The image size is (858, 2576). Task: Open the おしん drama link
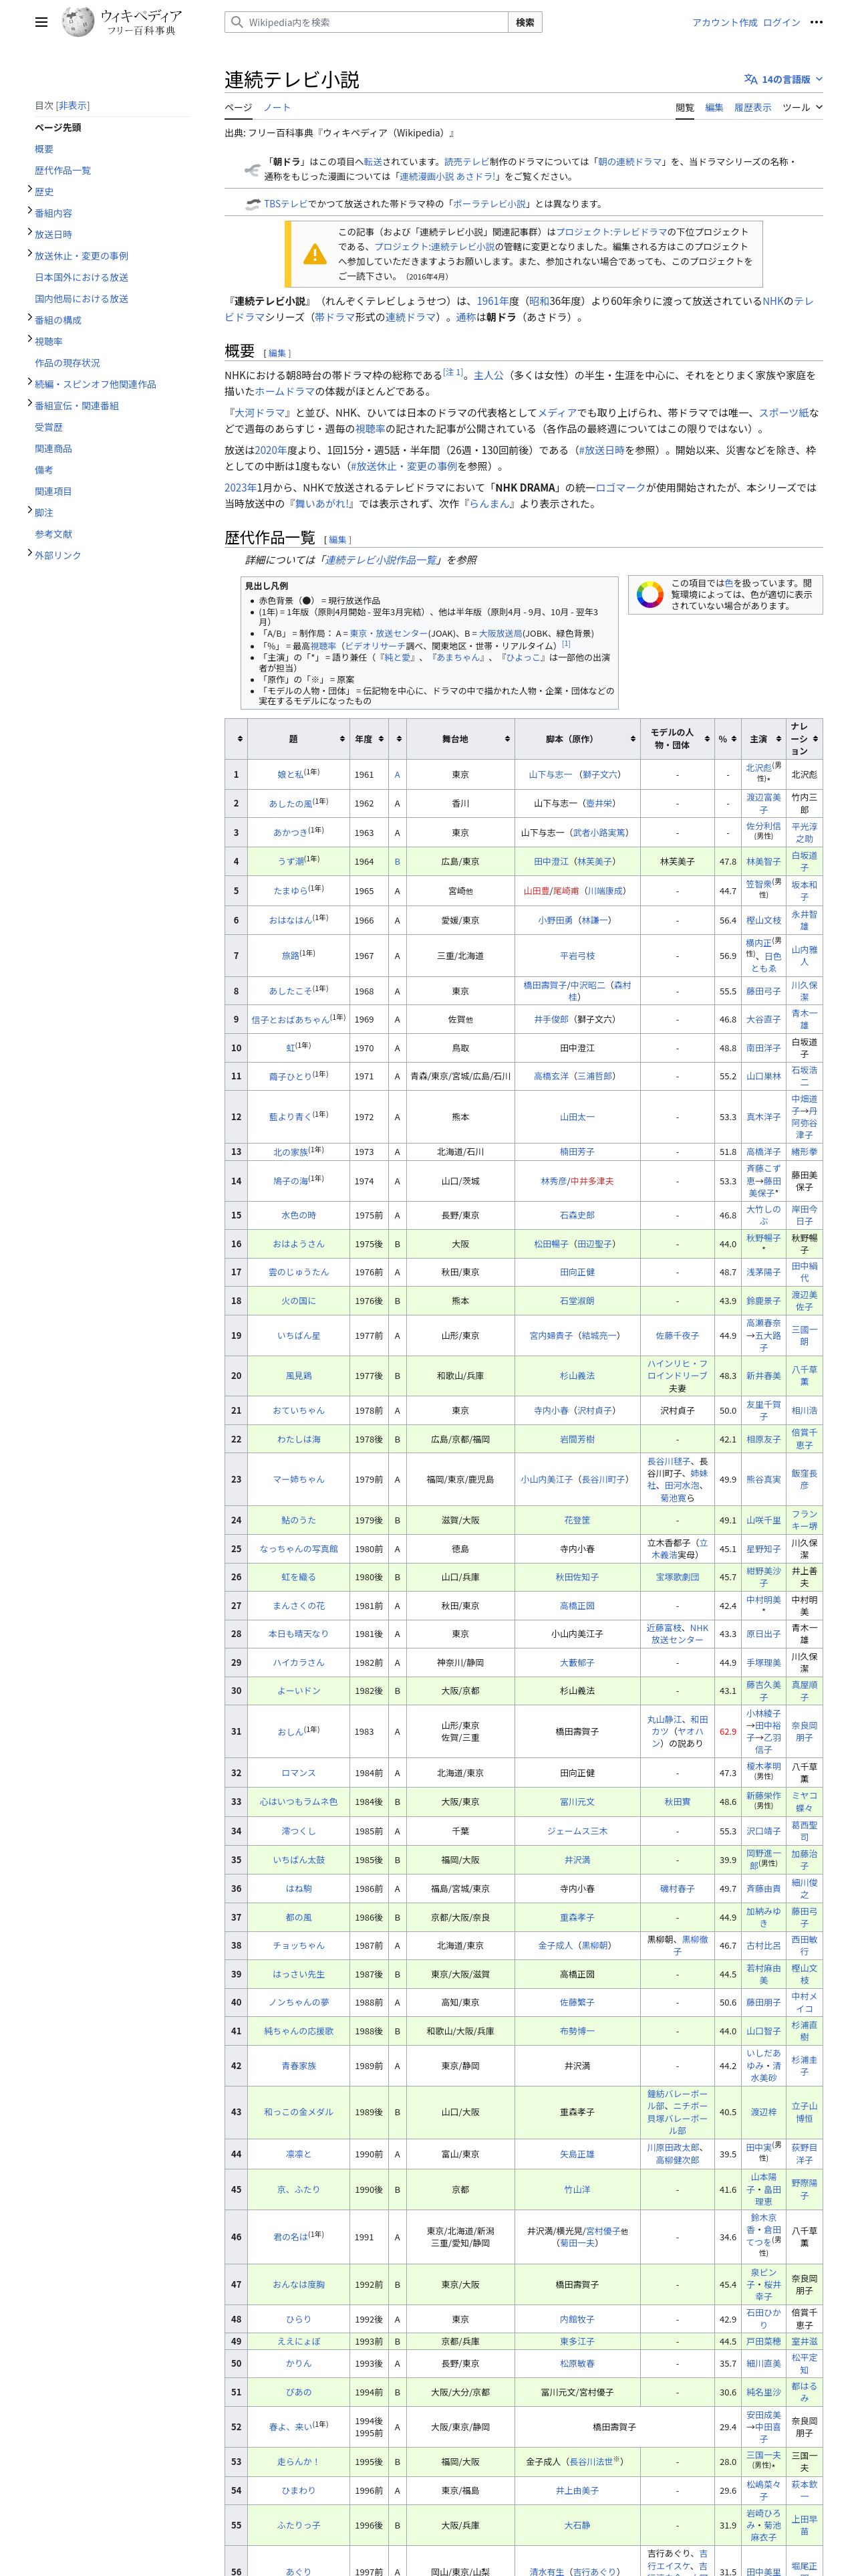click(289, 1732)
